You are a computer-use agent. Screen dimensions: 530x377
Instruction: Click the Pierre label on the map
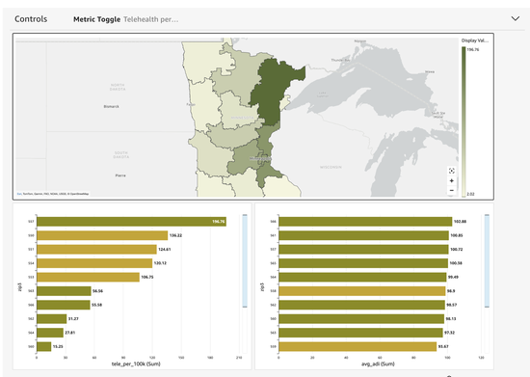[x=120, y=175]
